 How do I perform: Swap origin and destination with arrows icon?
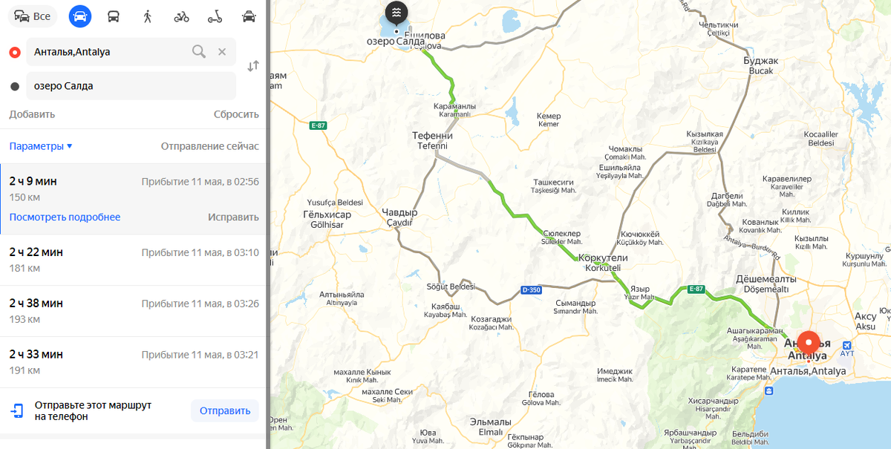pos(253,65)
